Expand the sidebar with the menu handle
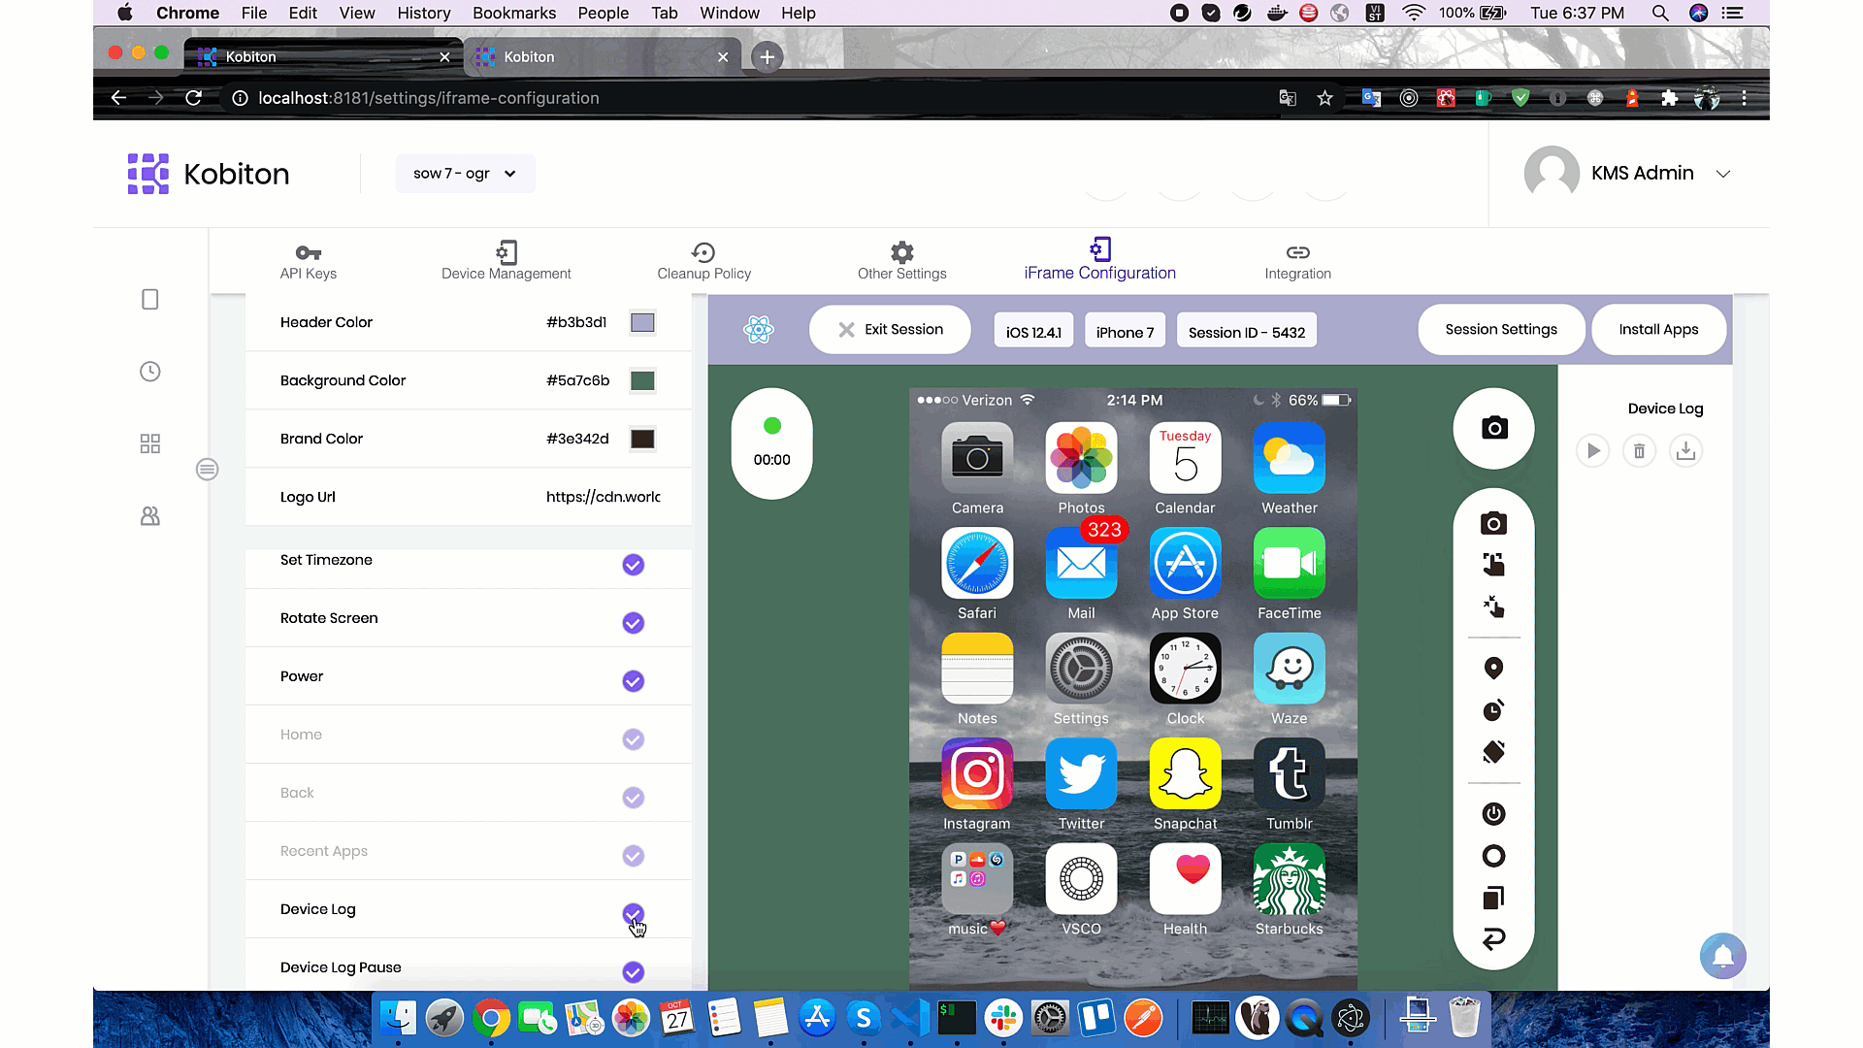 point(207,470)
